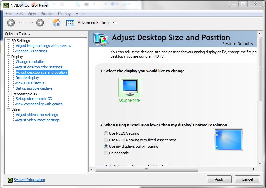
Task: Open Adjust desktop color settings
Action: (x=39, y=67)
